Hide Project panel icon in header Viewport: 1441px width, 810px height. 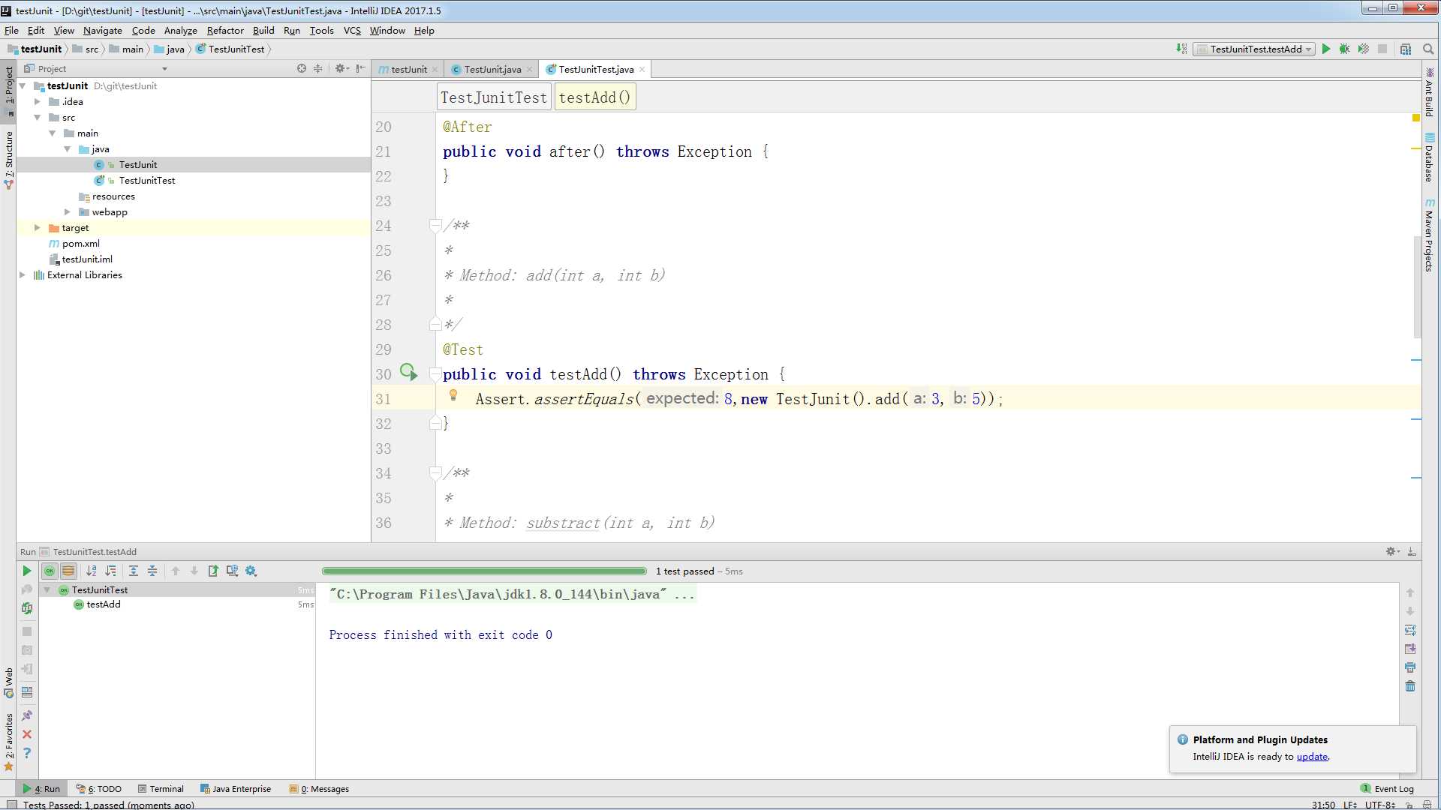[x=361, y=68]
